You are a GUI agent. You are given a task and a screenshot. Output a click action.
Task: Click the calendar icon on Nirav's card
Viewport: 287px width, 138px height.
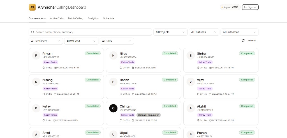[x=133, y=68]
